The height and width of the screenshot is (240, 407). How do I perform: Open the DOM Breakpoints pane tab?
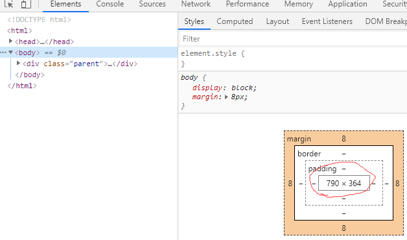pyautogui.click(x=386, y=21)
